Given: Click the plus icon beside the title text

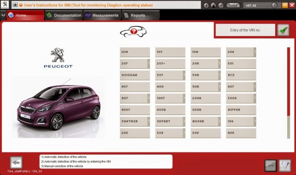Looking at the screenshot, I should click(15, 5).
